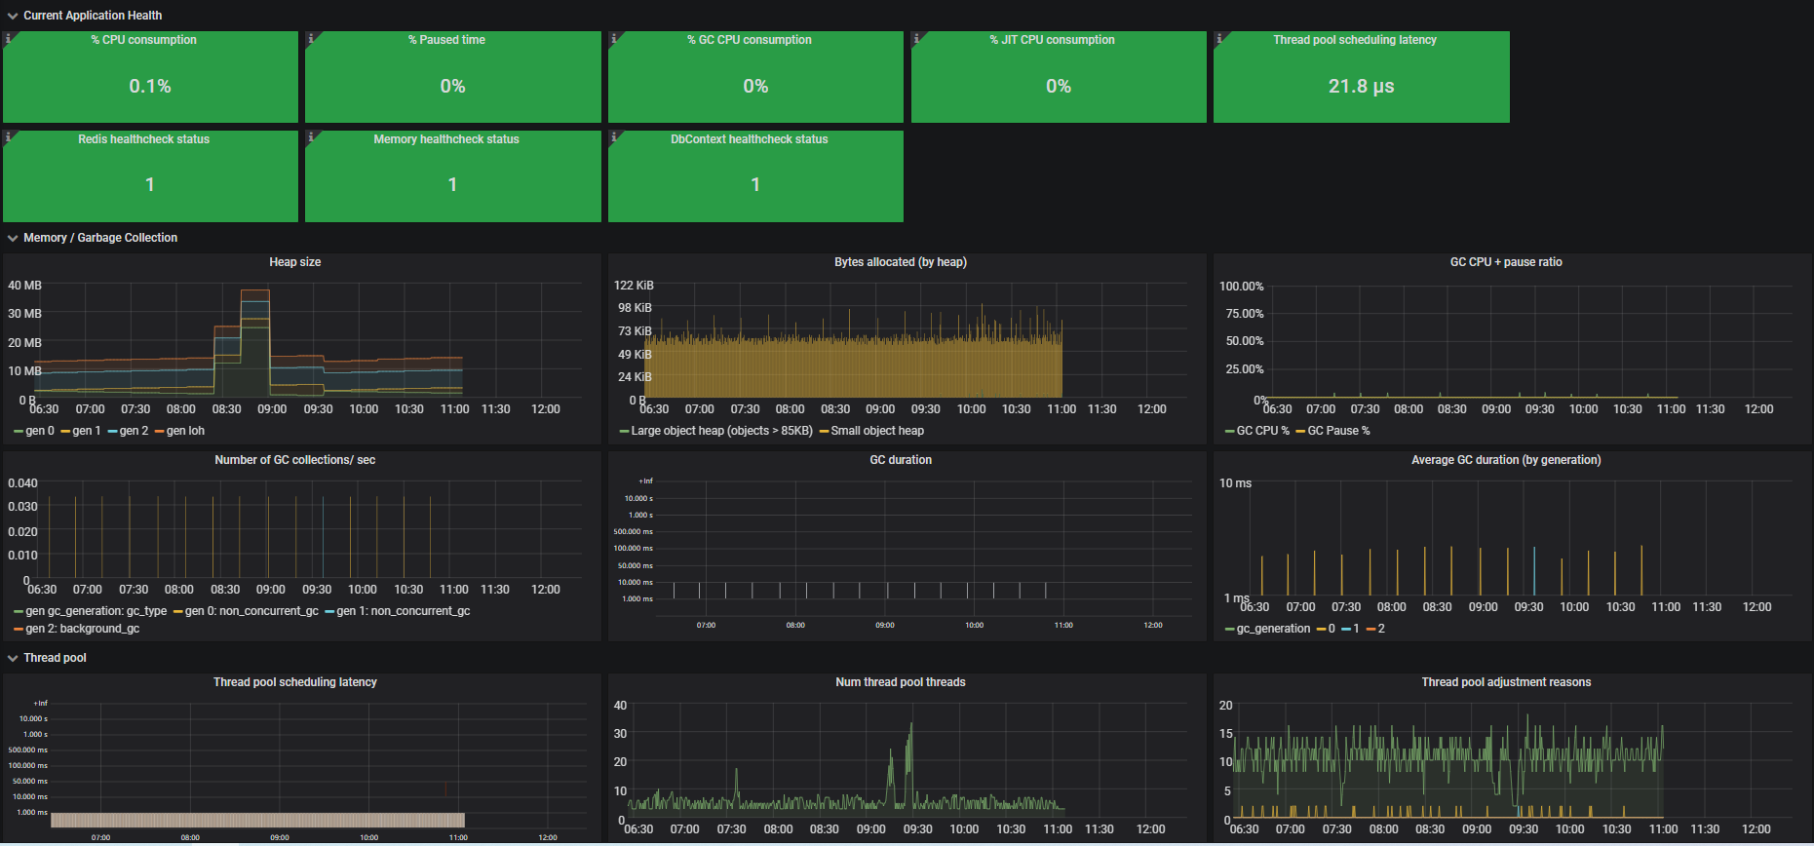Open info icon on Thread pool scheduling latency stat
The height and width of the screenshot is (846, 1814).
click(x=1218, y=38)
